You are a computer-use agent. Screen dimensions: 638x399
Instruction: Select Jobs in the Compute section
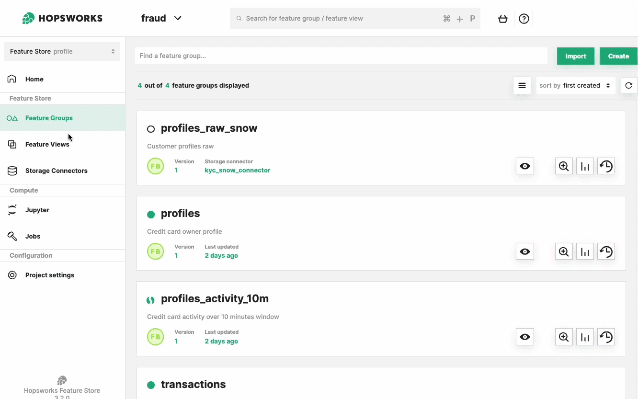pyautogui.click(x=33, y=236)
